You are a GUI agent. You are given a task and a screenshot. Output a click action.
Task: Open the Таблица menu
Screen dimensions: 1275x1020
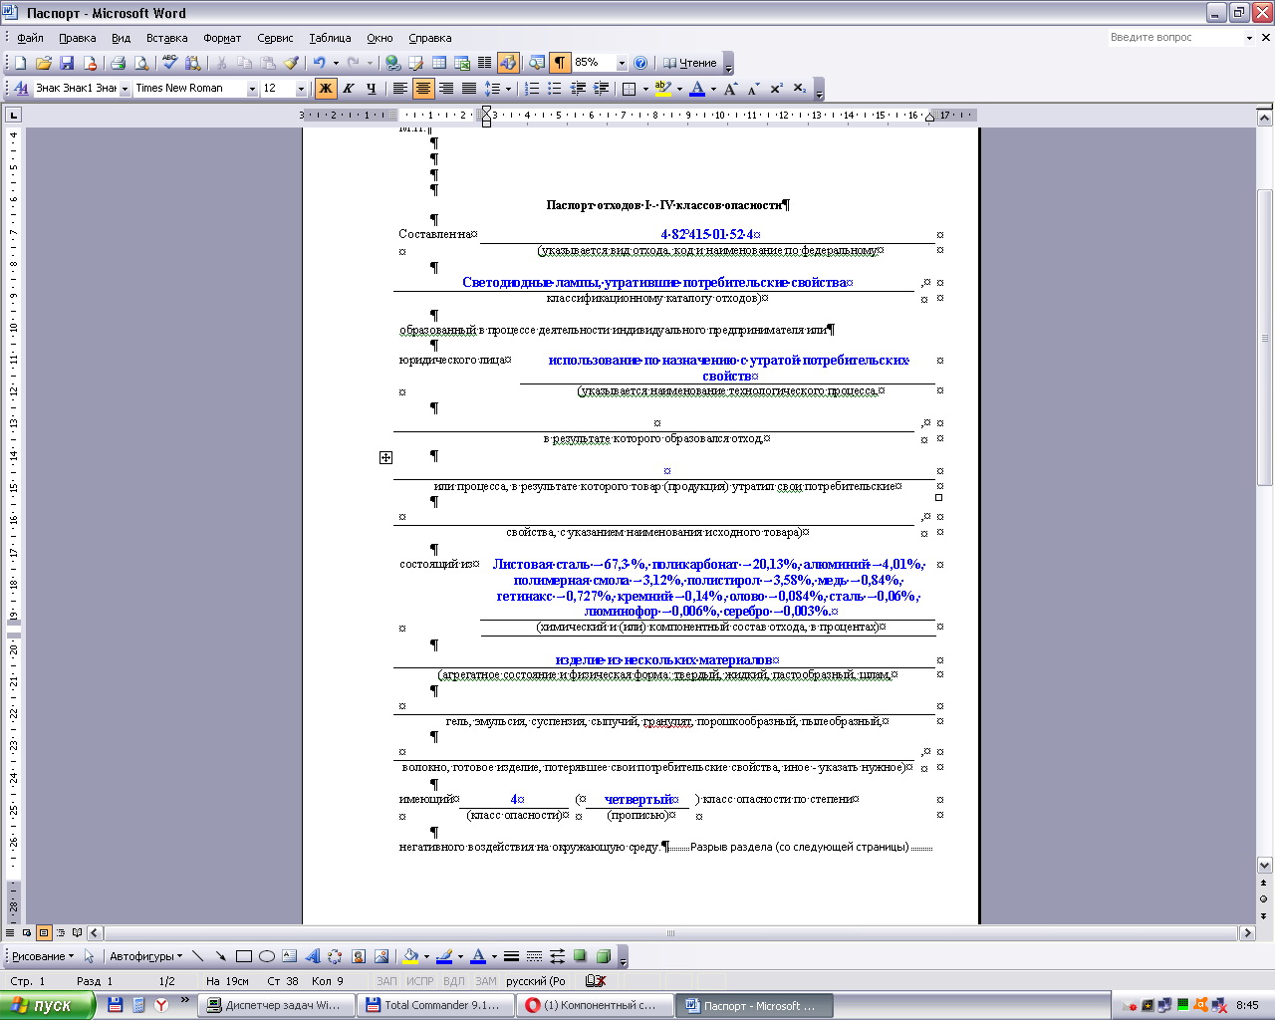[330, 38]
